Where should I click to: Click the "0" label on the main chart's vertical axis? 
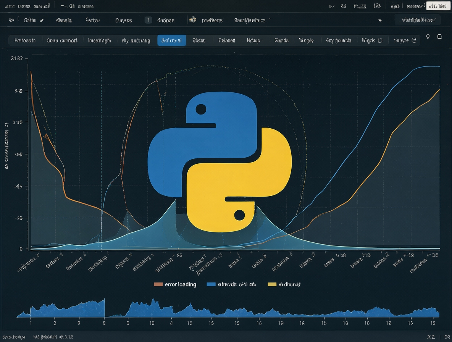(21, 248)
